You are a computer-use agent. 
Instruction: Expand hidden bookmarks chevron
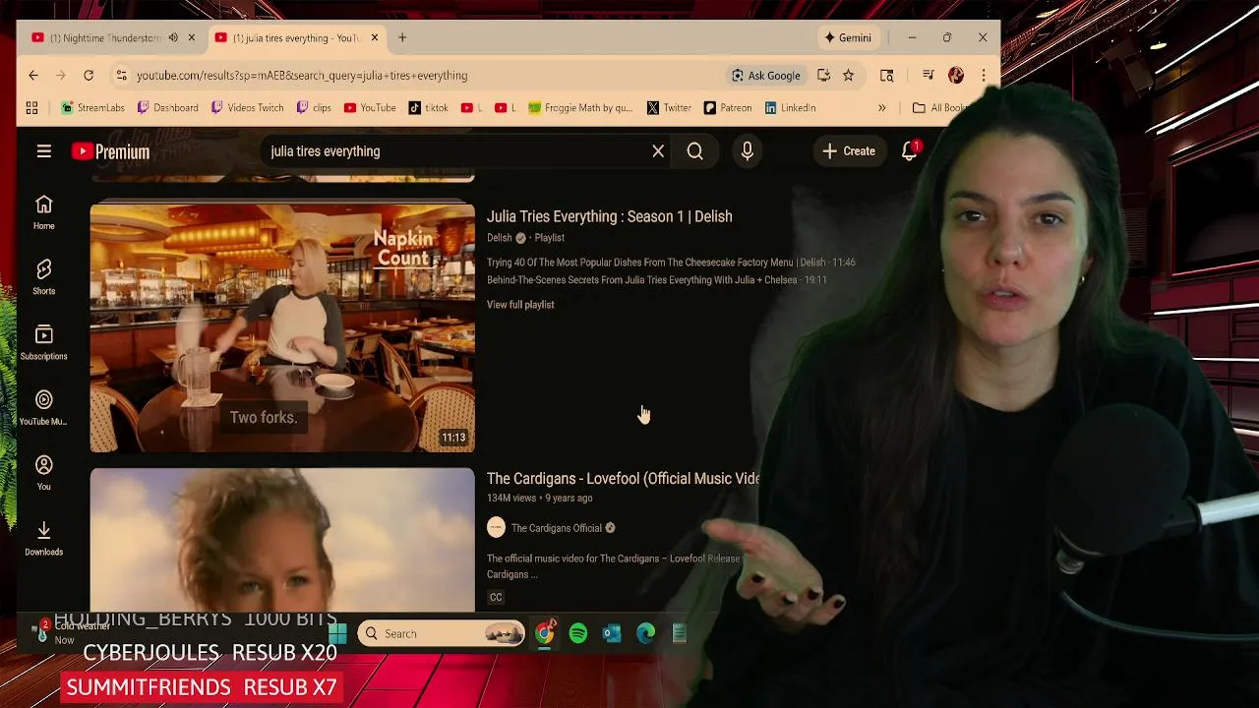(x=882, y=108)
